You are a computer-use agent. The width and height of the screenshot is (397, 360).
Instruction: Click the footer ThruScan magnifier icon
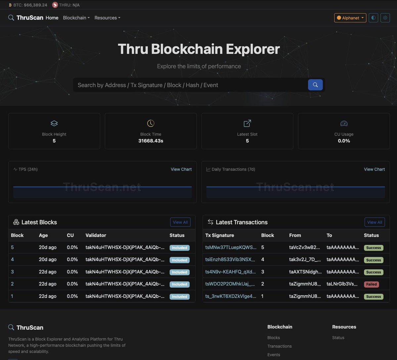pyautogui.click(x=11, y=327)
